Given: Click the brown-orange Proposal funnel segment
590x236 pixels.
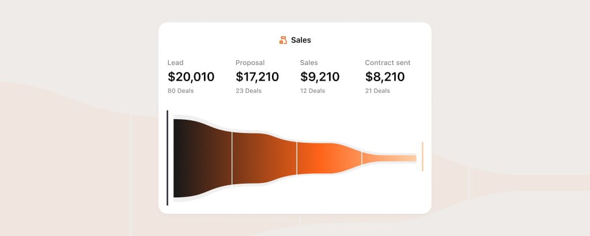Looking at the screenshot, I should (264, 158).
